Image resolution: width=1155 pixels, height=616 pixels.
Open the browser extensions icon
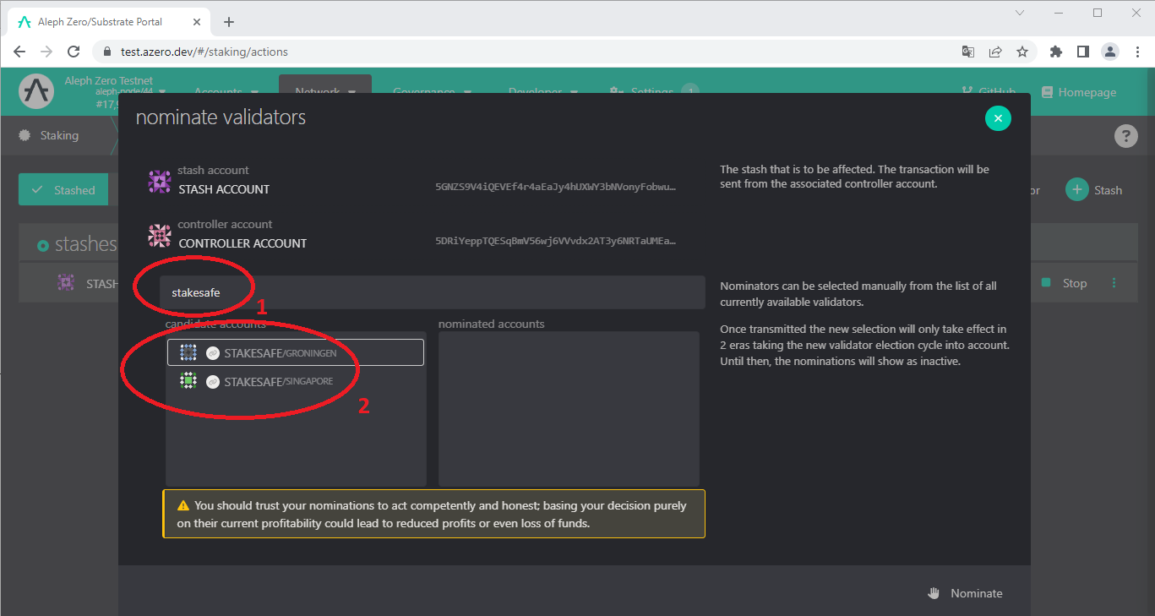pos(1055,52)
